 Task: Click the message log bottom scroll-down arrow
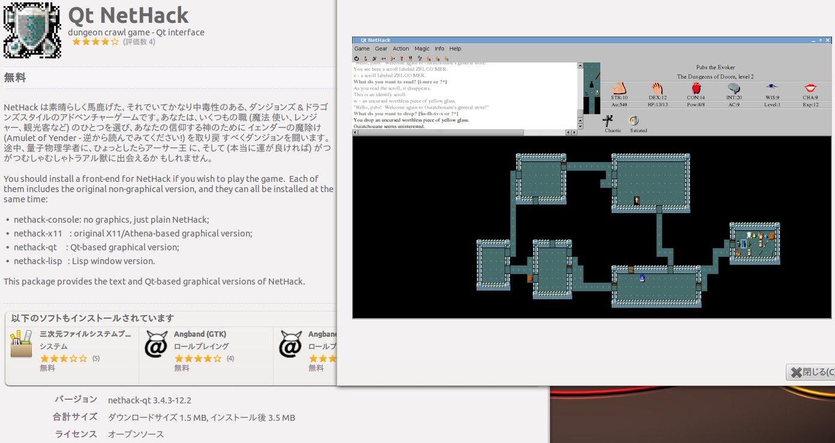click(x=580, y=125)
